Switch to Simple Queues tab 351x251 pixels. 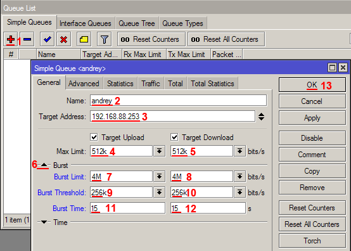coord(29,22)
